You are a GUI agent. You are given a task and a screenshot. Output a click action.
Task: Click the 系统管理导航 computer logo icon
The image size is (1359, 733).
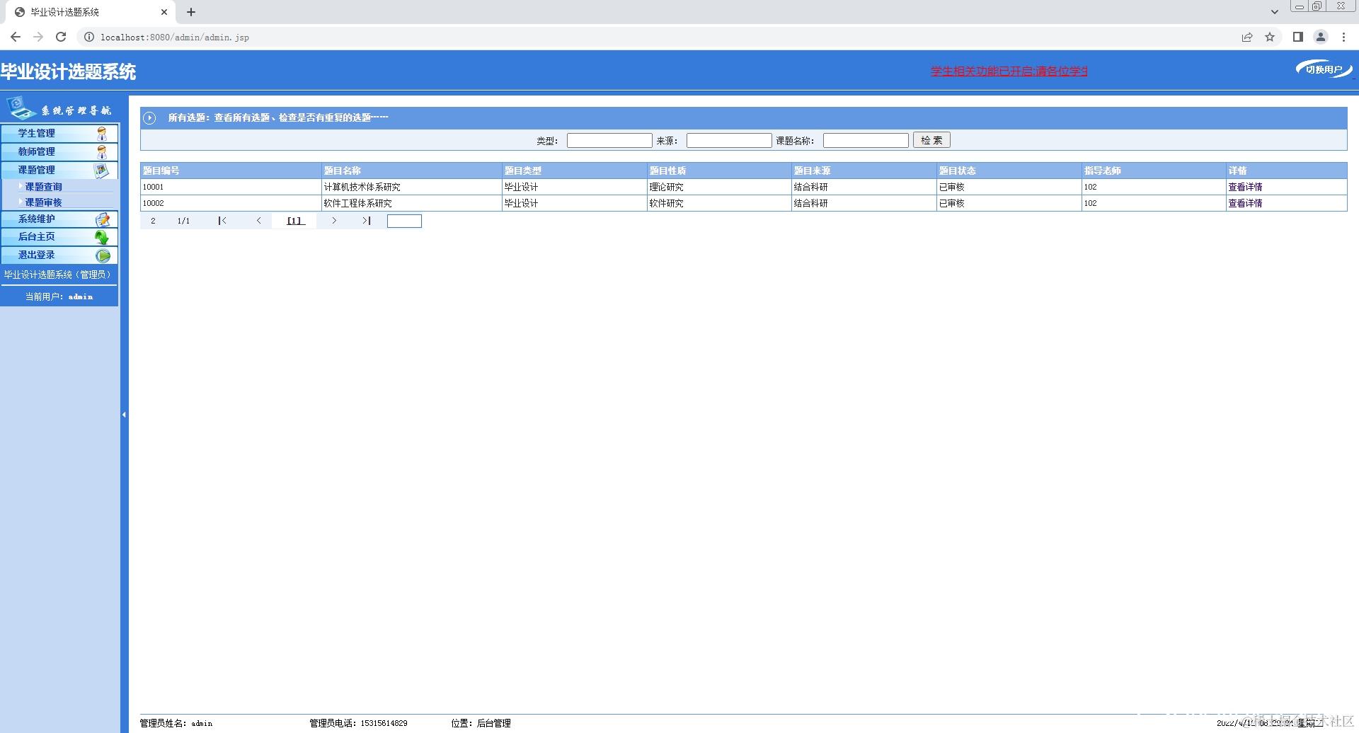(x=21, y=109)
